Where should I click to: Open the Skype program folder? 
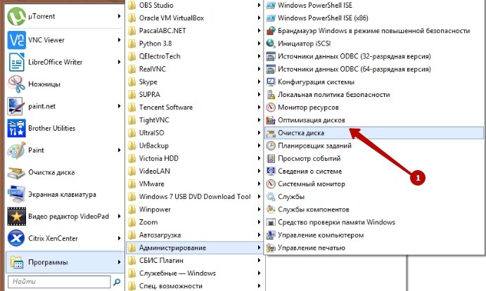pyautogui.click(x=195, y=82)
